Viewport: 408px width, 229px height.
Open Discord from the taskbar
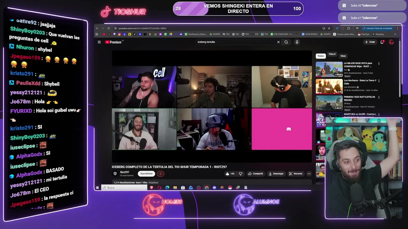214,188
